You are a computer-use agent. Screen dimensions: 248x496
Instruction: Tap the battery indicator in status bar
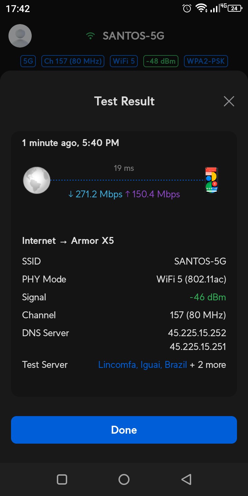coord(235,8)
